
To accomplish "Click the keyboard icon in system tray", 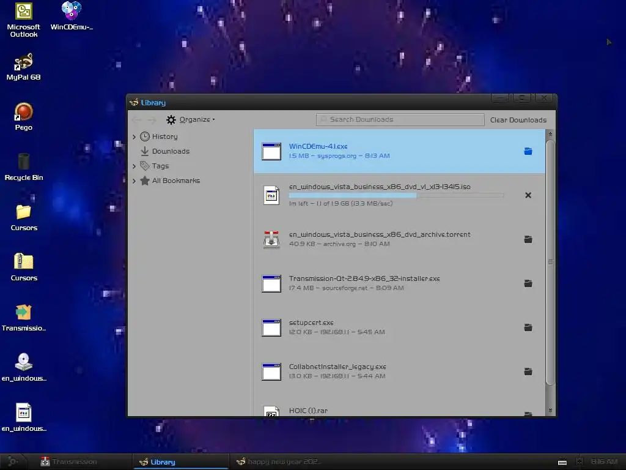I will point(562,462).
